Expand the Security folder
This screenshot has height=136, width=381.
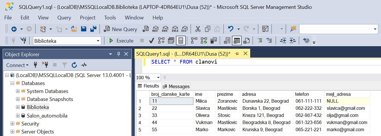pos(12,124)
